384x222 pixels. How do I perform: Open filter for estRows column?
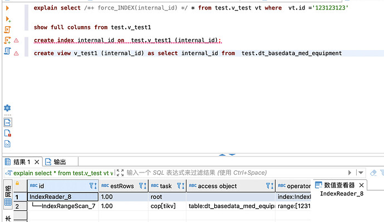coord(143,186)
